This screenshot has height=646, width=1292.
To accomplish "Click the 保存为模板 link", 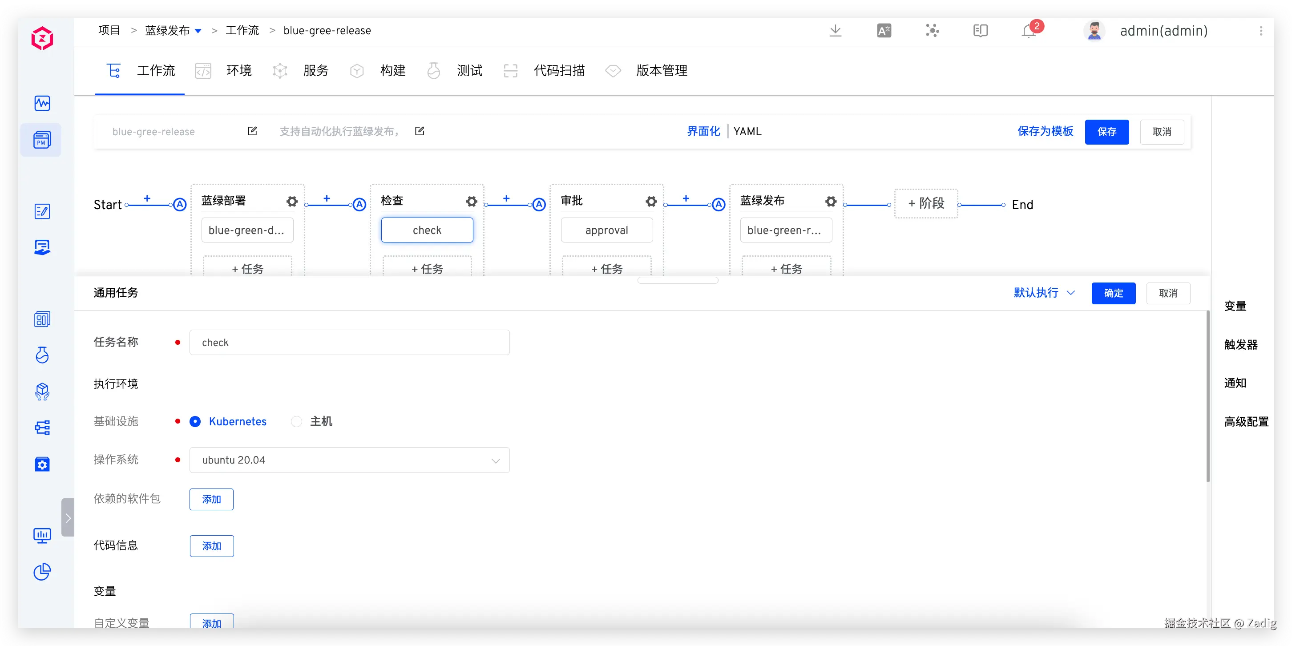I will tap(1045, 131).
